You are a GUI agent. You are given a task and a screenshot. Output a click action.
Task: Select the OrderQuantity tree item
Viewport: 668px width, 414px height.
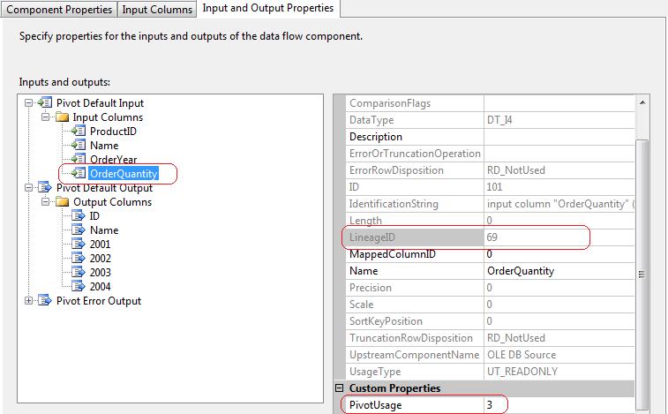pos(123,174)
